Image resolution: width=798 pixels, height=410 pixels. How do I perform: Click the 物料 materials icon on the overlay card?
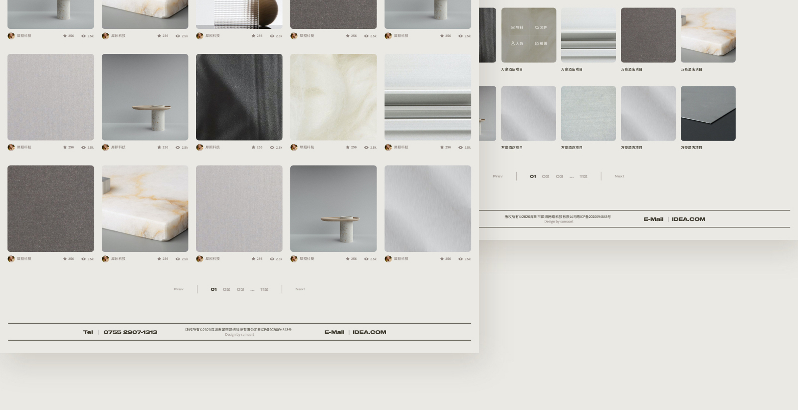(x=513, y=27)
